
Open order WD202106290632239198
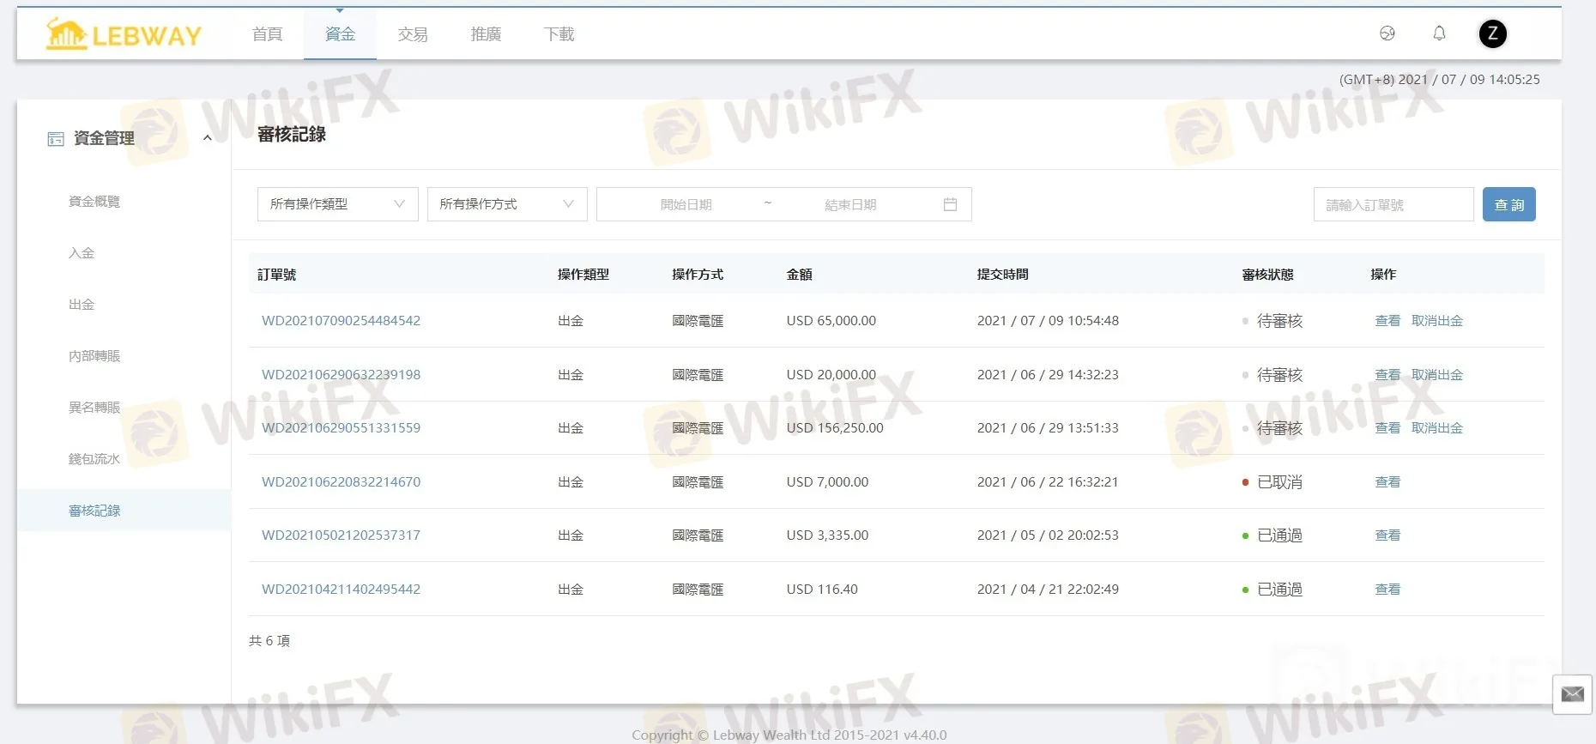[341, 375]
